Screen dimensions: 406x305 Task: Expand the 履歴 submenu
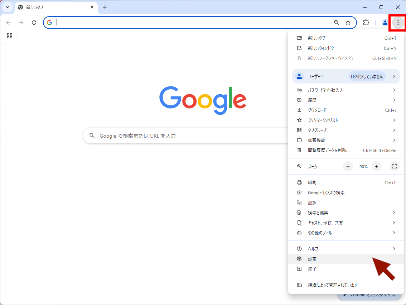point(346,100)
